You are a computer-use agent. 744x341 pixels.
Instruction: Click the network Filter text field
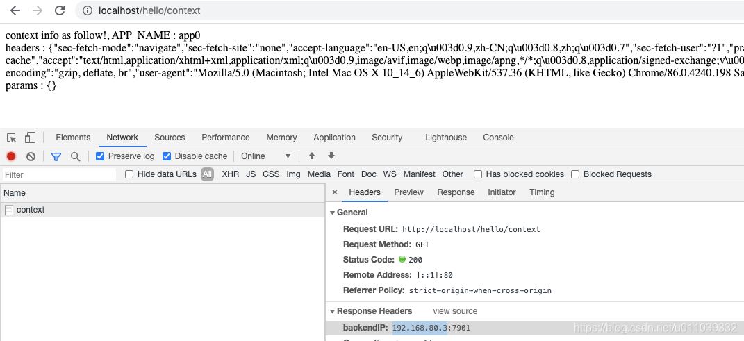[x=59, y=174]
